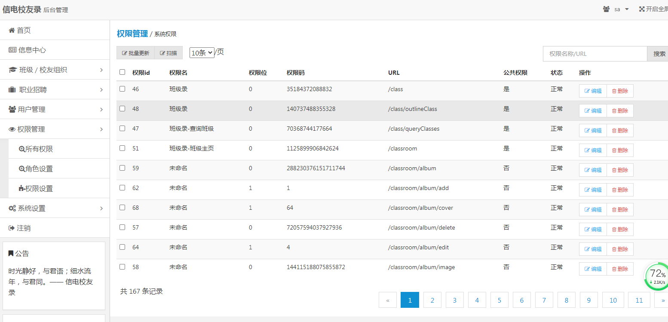Click 编辑 for permission id 58

pyautogui.click(x=593, y=269)
